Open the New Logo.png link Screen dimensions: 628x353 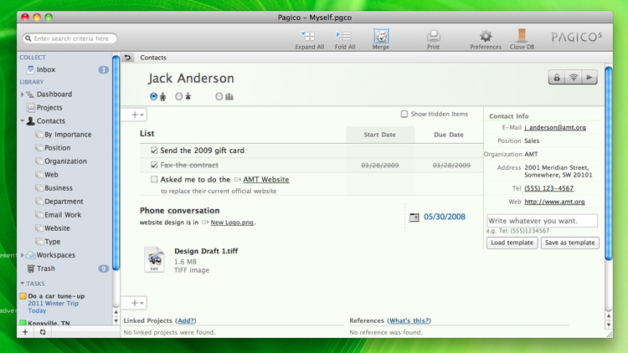(232, 223)
